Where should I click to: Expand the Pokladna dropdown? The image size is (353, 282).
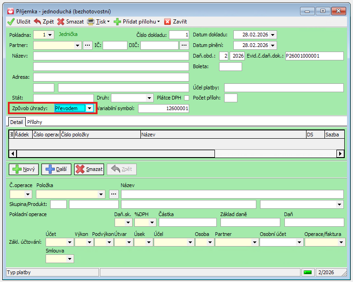(x=50, y=35)
